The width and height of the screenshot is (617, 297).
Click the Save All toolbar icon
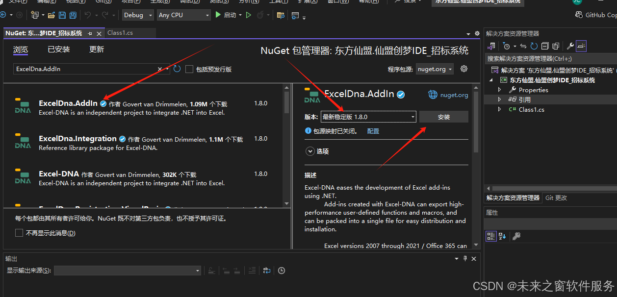73,15
